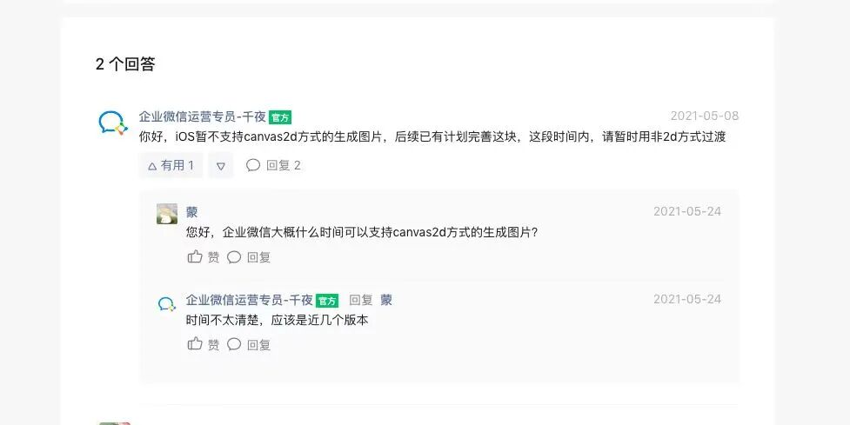Click the 官方 badge on top answer
The width and height of the screenshot is (850, 425).
click(x=280, y=117)
